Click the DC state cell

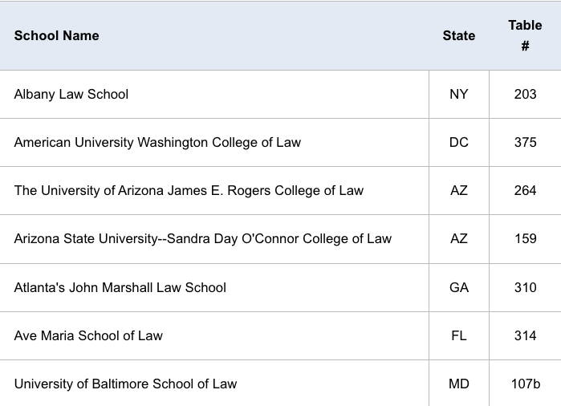tap(459, 142)
